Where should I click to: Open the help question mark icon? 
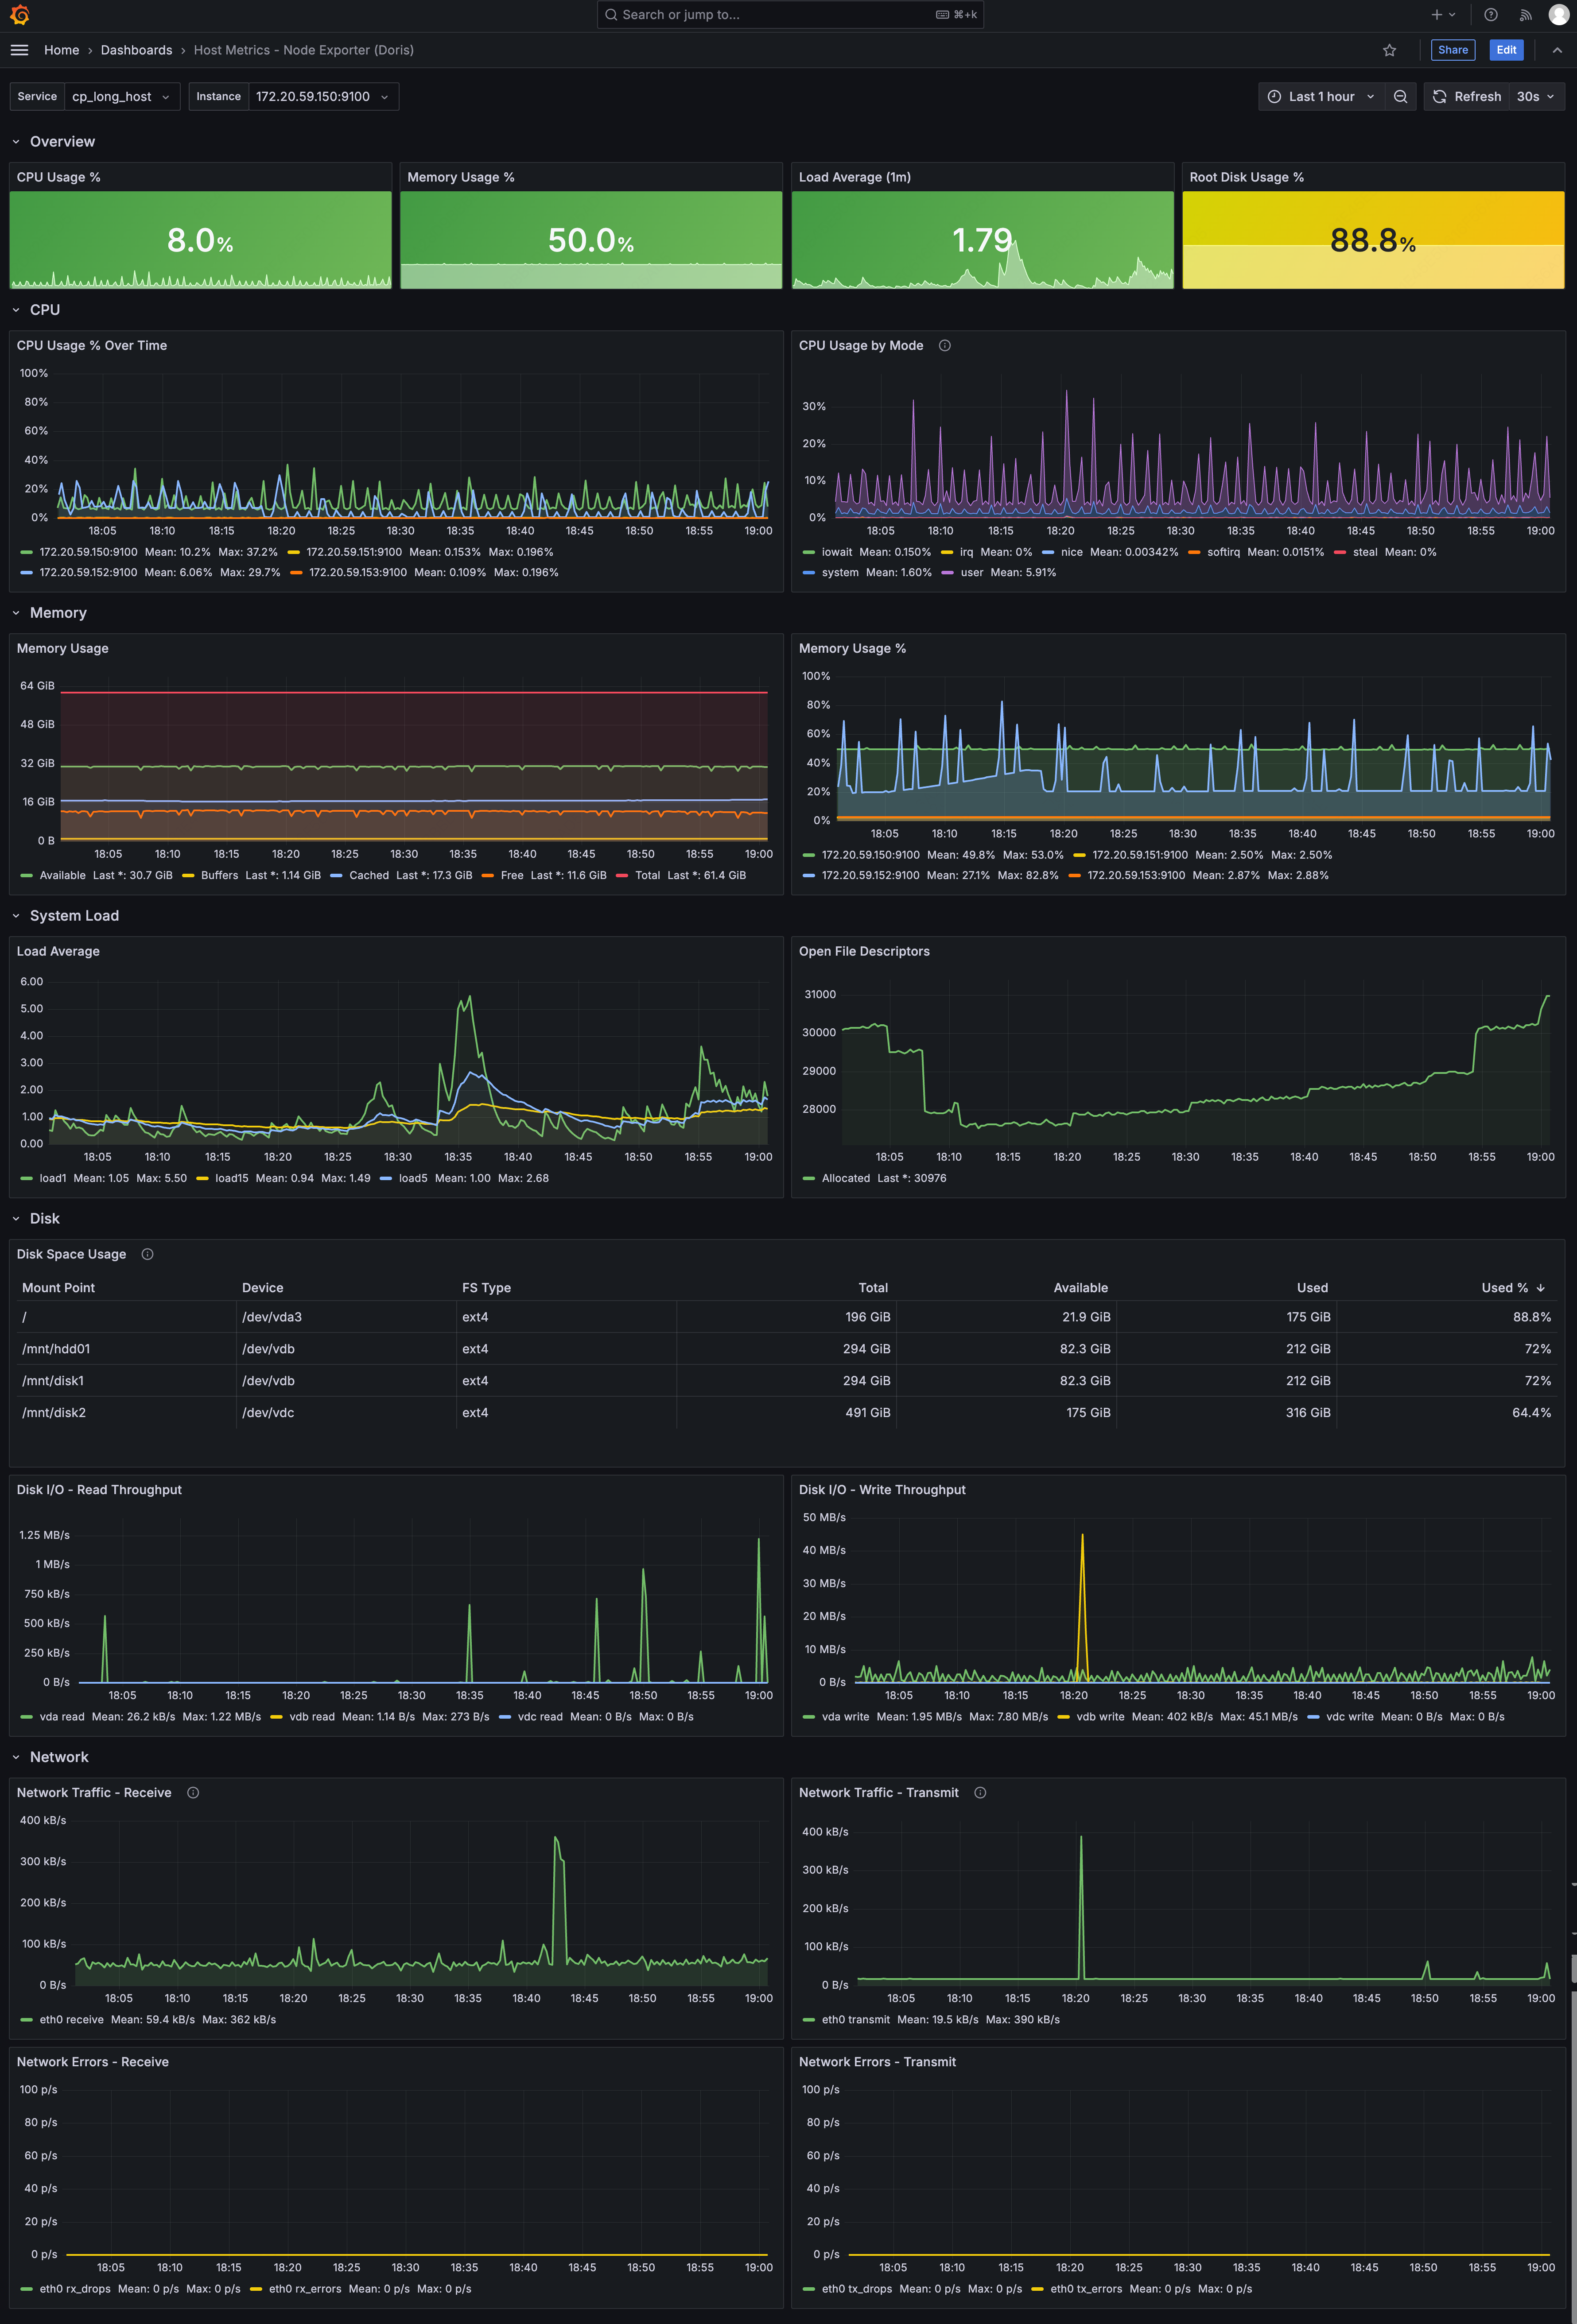click(1491, 14)
